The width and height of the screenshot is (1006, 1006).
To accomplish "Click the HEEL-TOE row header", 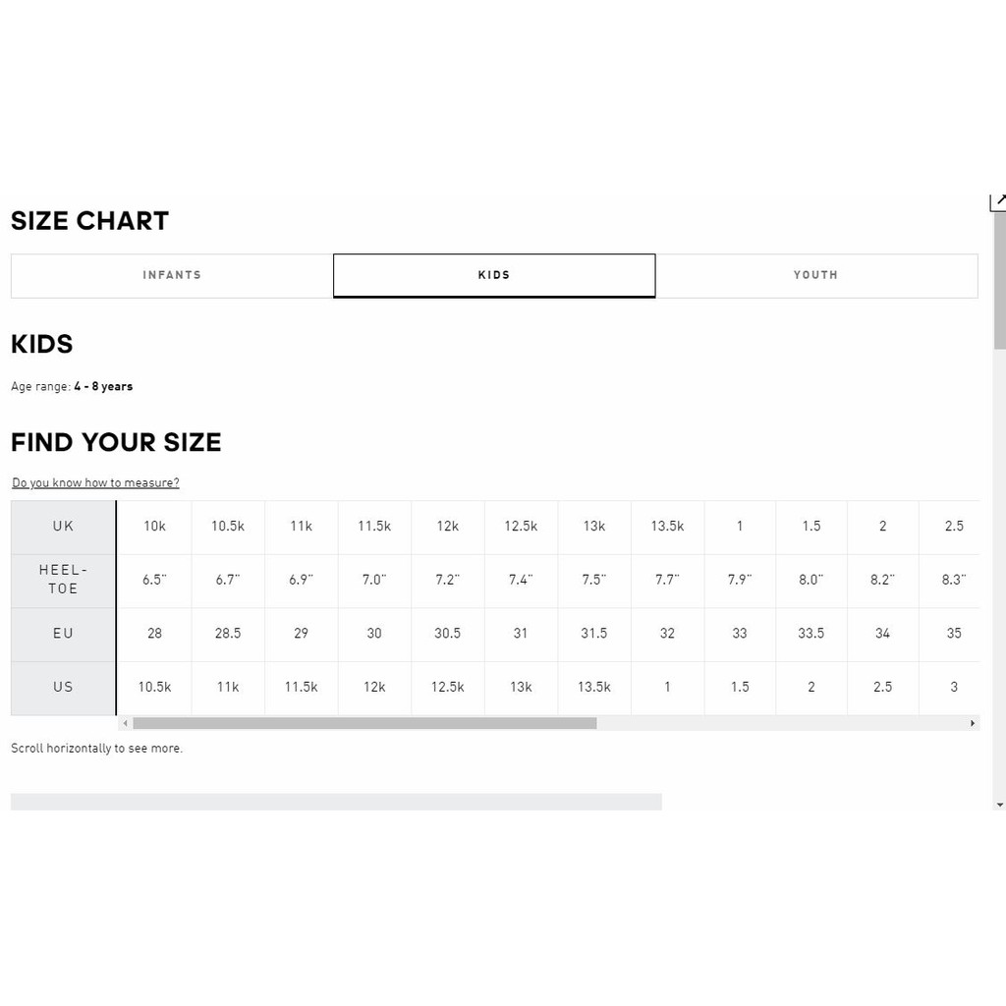I will point(63,580).
